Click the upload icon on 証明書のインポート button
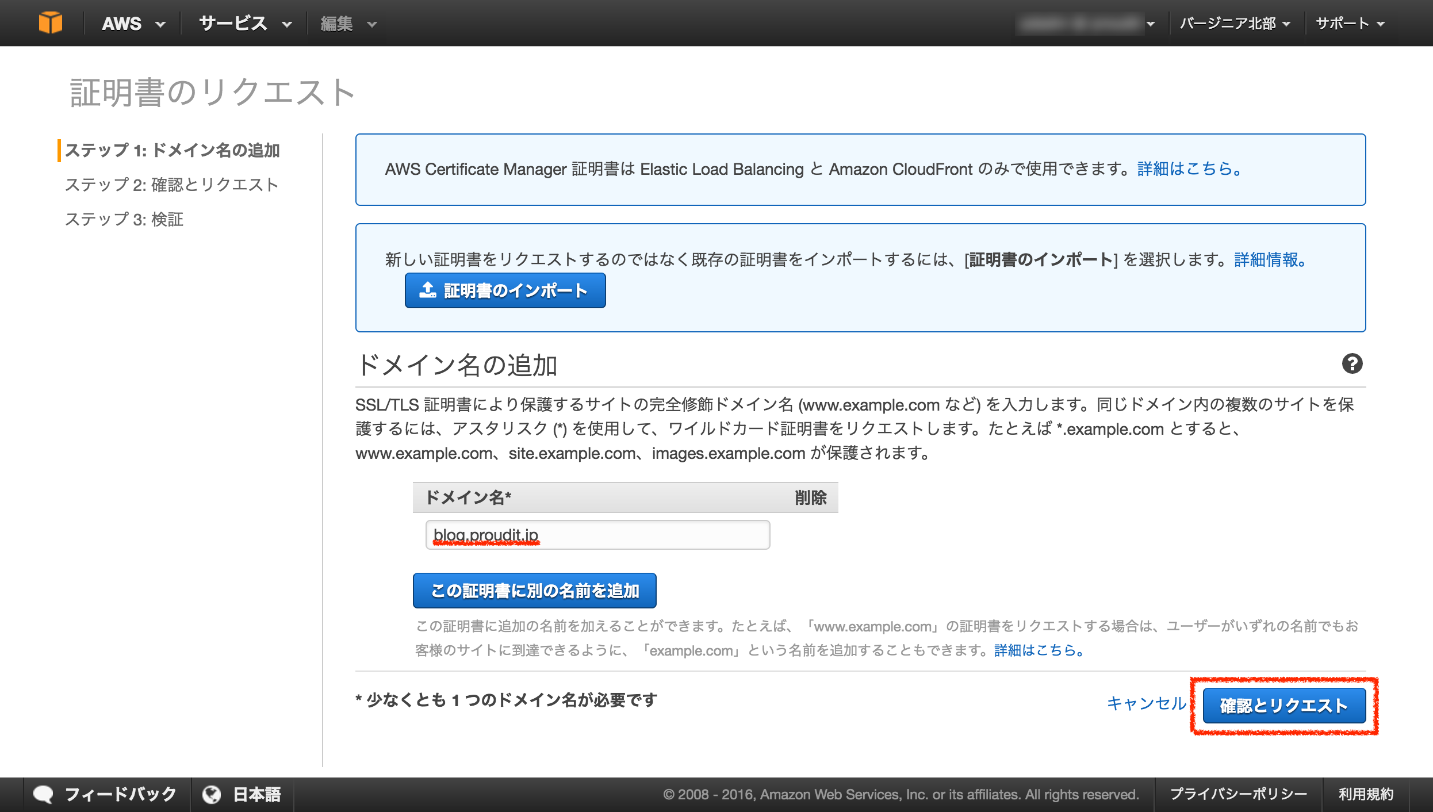1433x812 pixels. point(427,290)
